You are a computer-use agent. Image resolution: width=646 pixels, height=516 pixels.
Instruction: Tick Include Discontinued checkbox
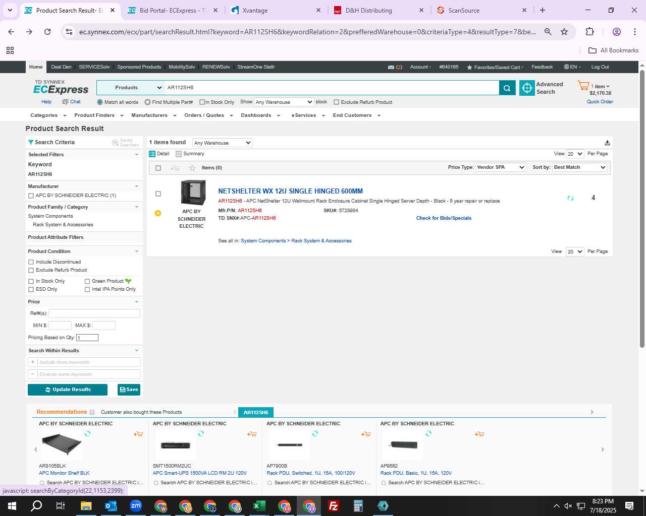31,262
